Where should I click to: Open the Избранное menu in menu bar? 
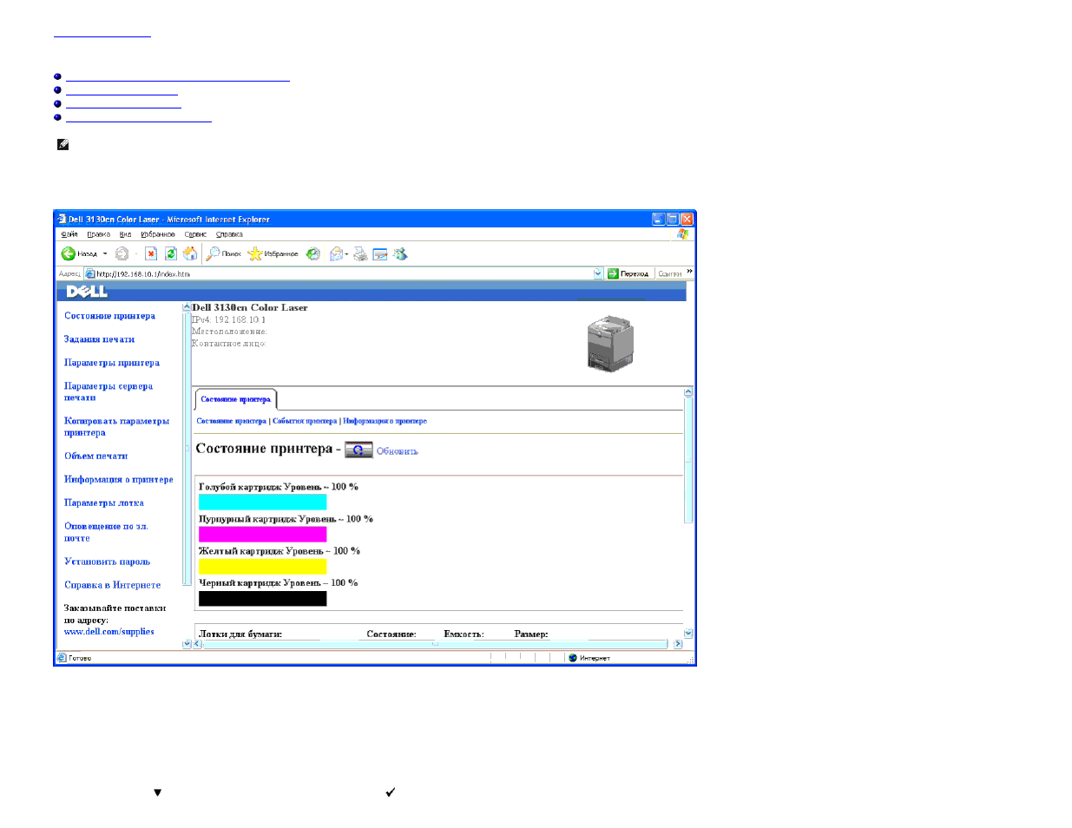158,234
